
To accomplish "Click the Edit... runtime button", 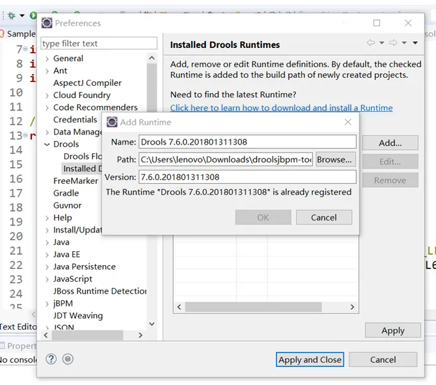I will (x=390, y=161).
